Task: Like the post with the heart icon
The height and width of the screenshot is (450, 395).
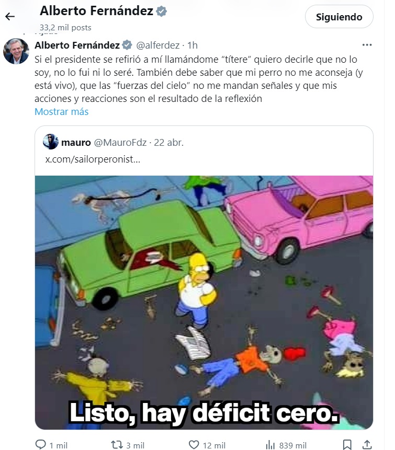Action: tap(194, 445)
